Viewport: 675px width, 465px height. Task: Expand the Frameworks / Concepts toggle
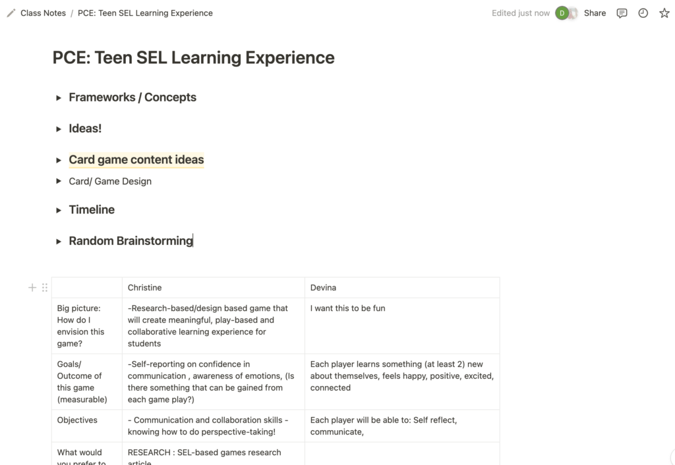[x=59, y=98]
